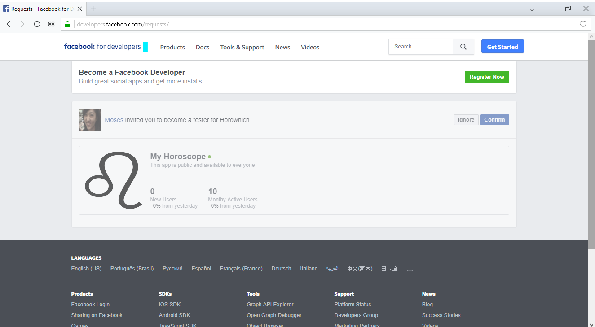Viewport: 595px width, 327px height.
Task: Open the Developers Group link
Action: point(356,315)
